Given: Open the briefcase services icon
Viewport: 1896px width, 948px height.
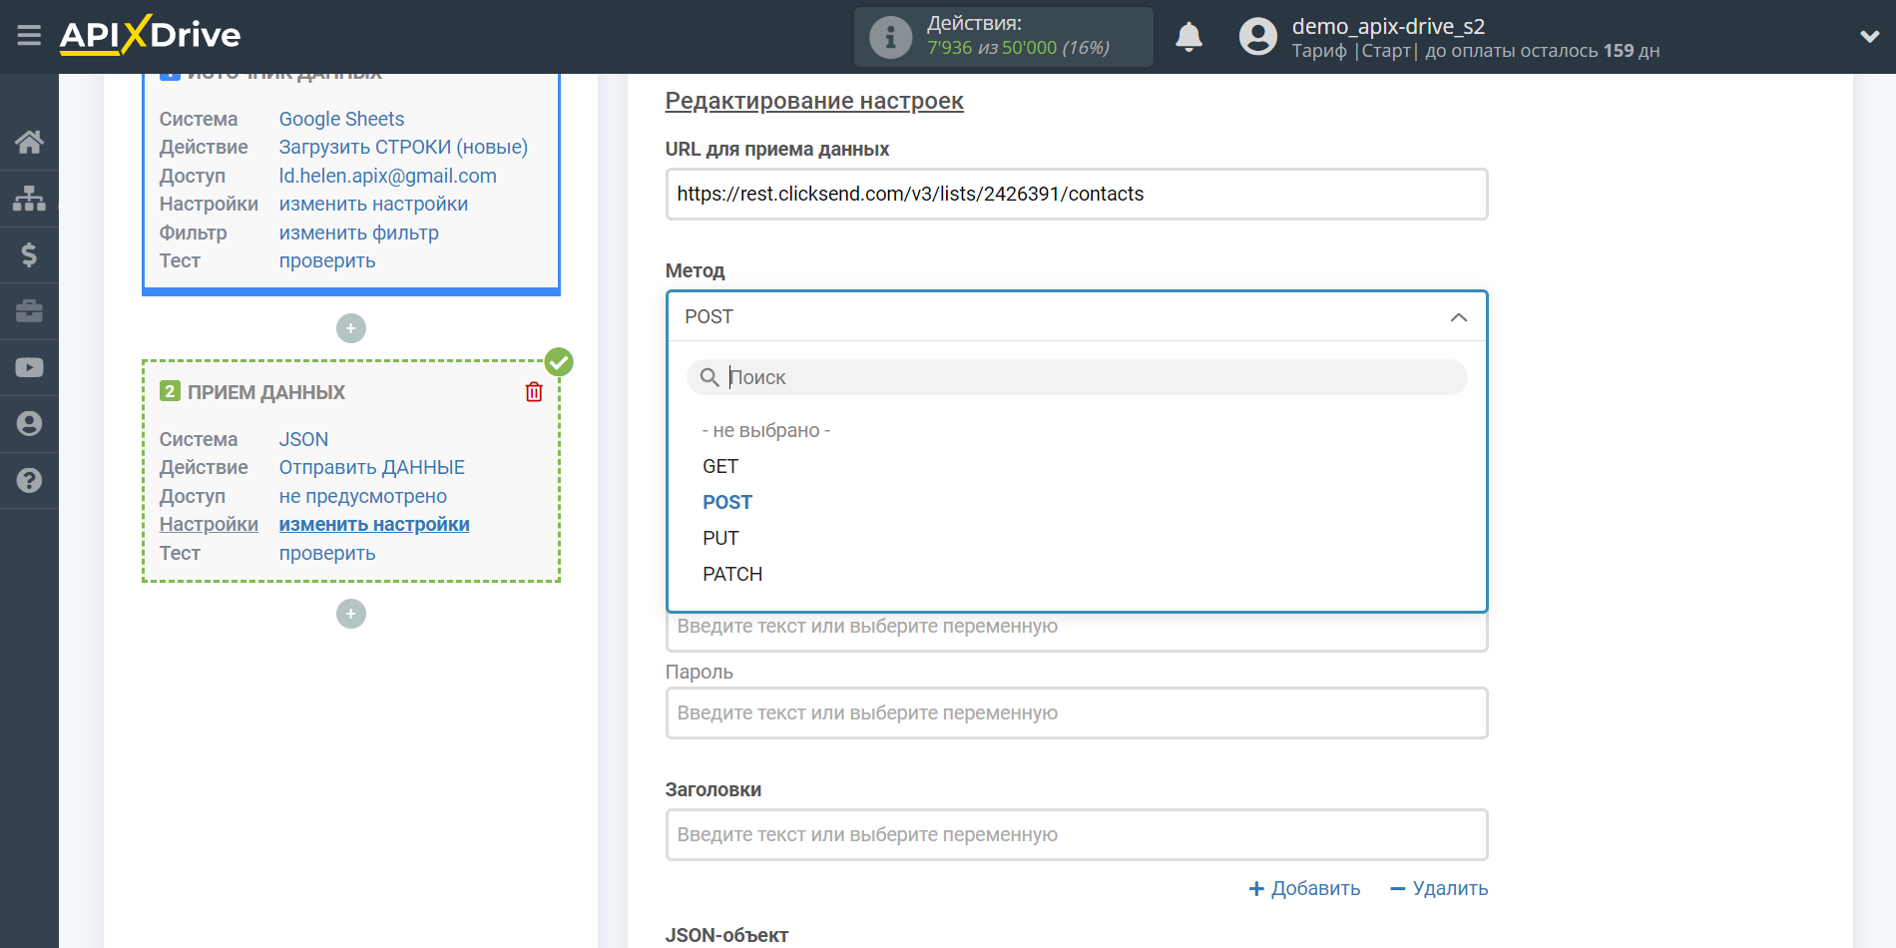Looking at the screenshot, I should coord(29,311).
